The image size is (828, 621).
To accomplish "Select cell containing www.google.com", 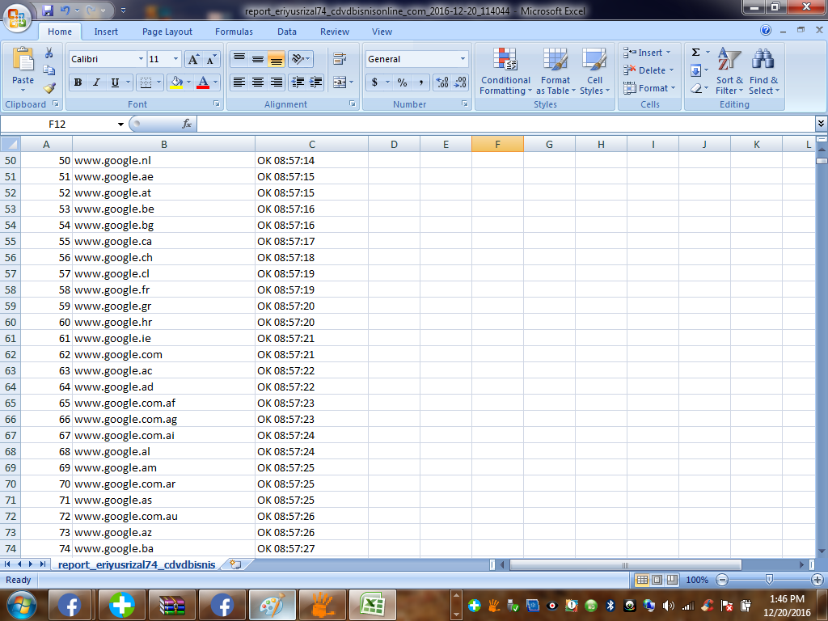I will coord(163,354).
